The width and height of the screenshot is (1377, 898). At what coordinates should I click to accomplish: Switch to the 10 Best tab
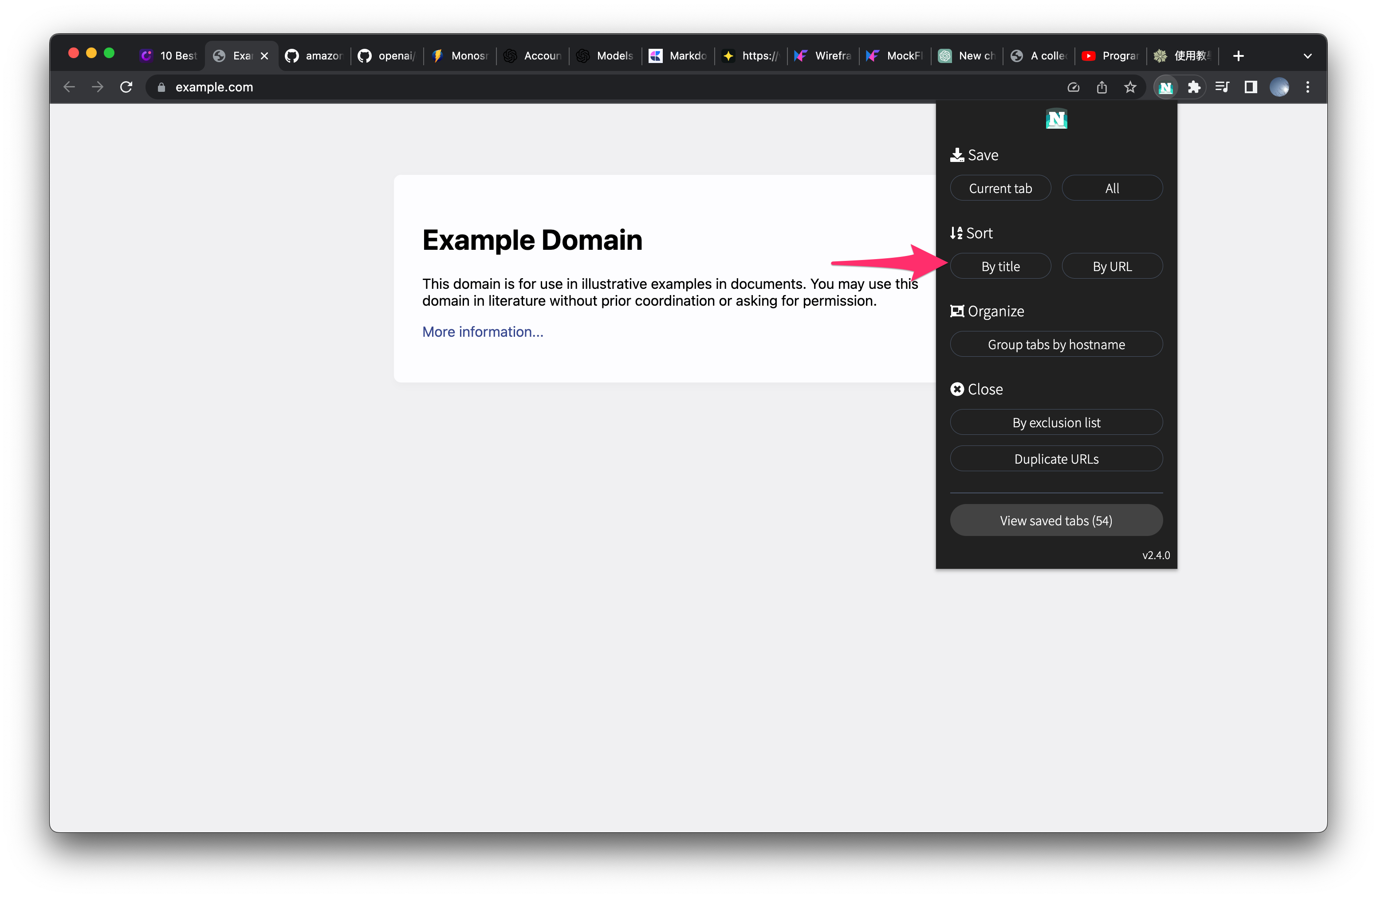[169, 55]
